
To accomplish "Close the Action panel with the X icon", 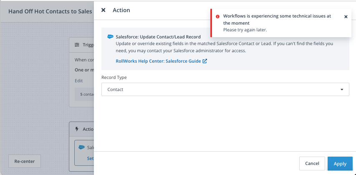I will pos(104,10).
